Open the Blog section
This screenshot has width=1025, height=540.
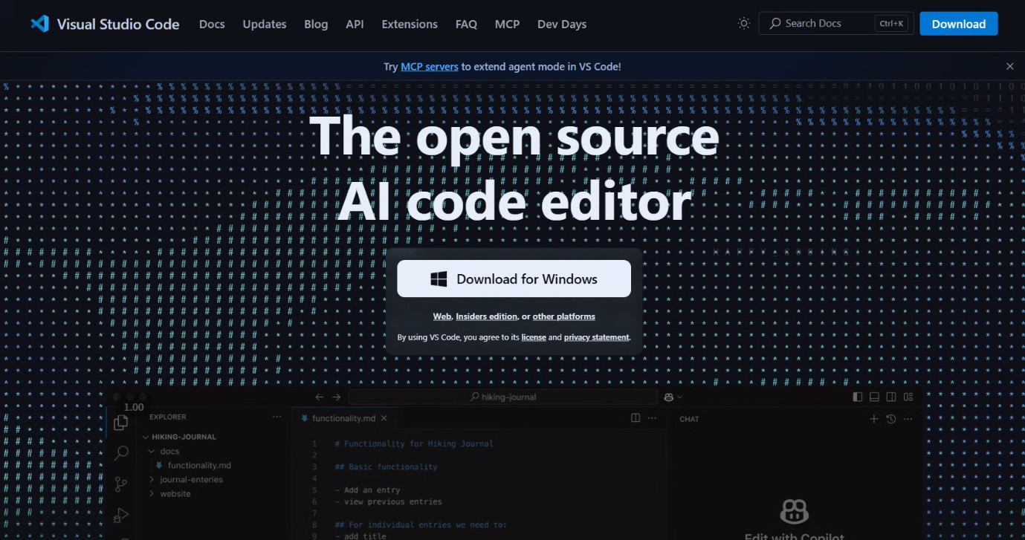[x=316, y=24]
